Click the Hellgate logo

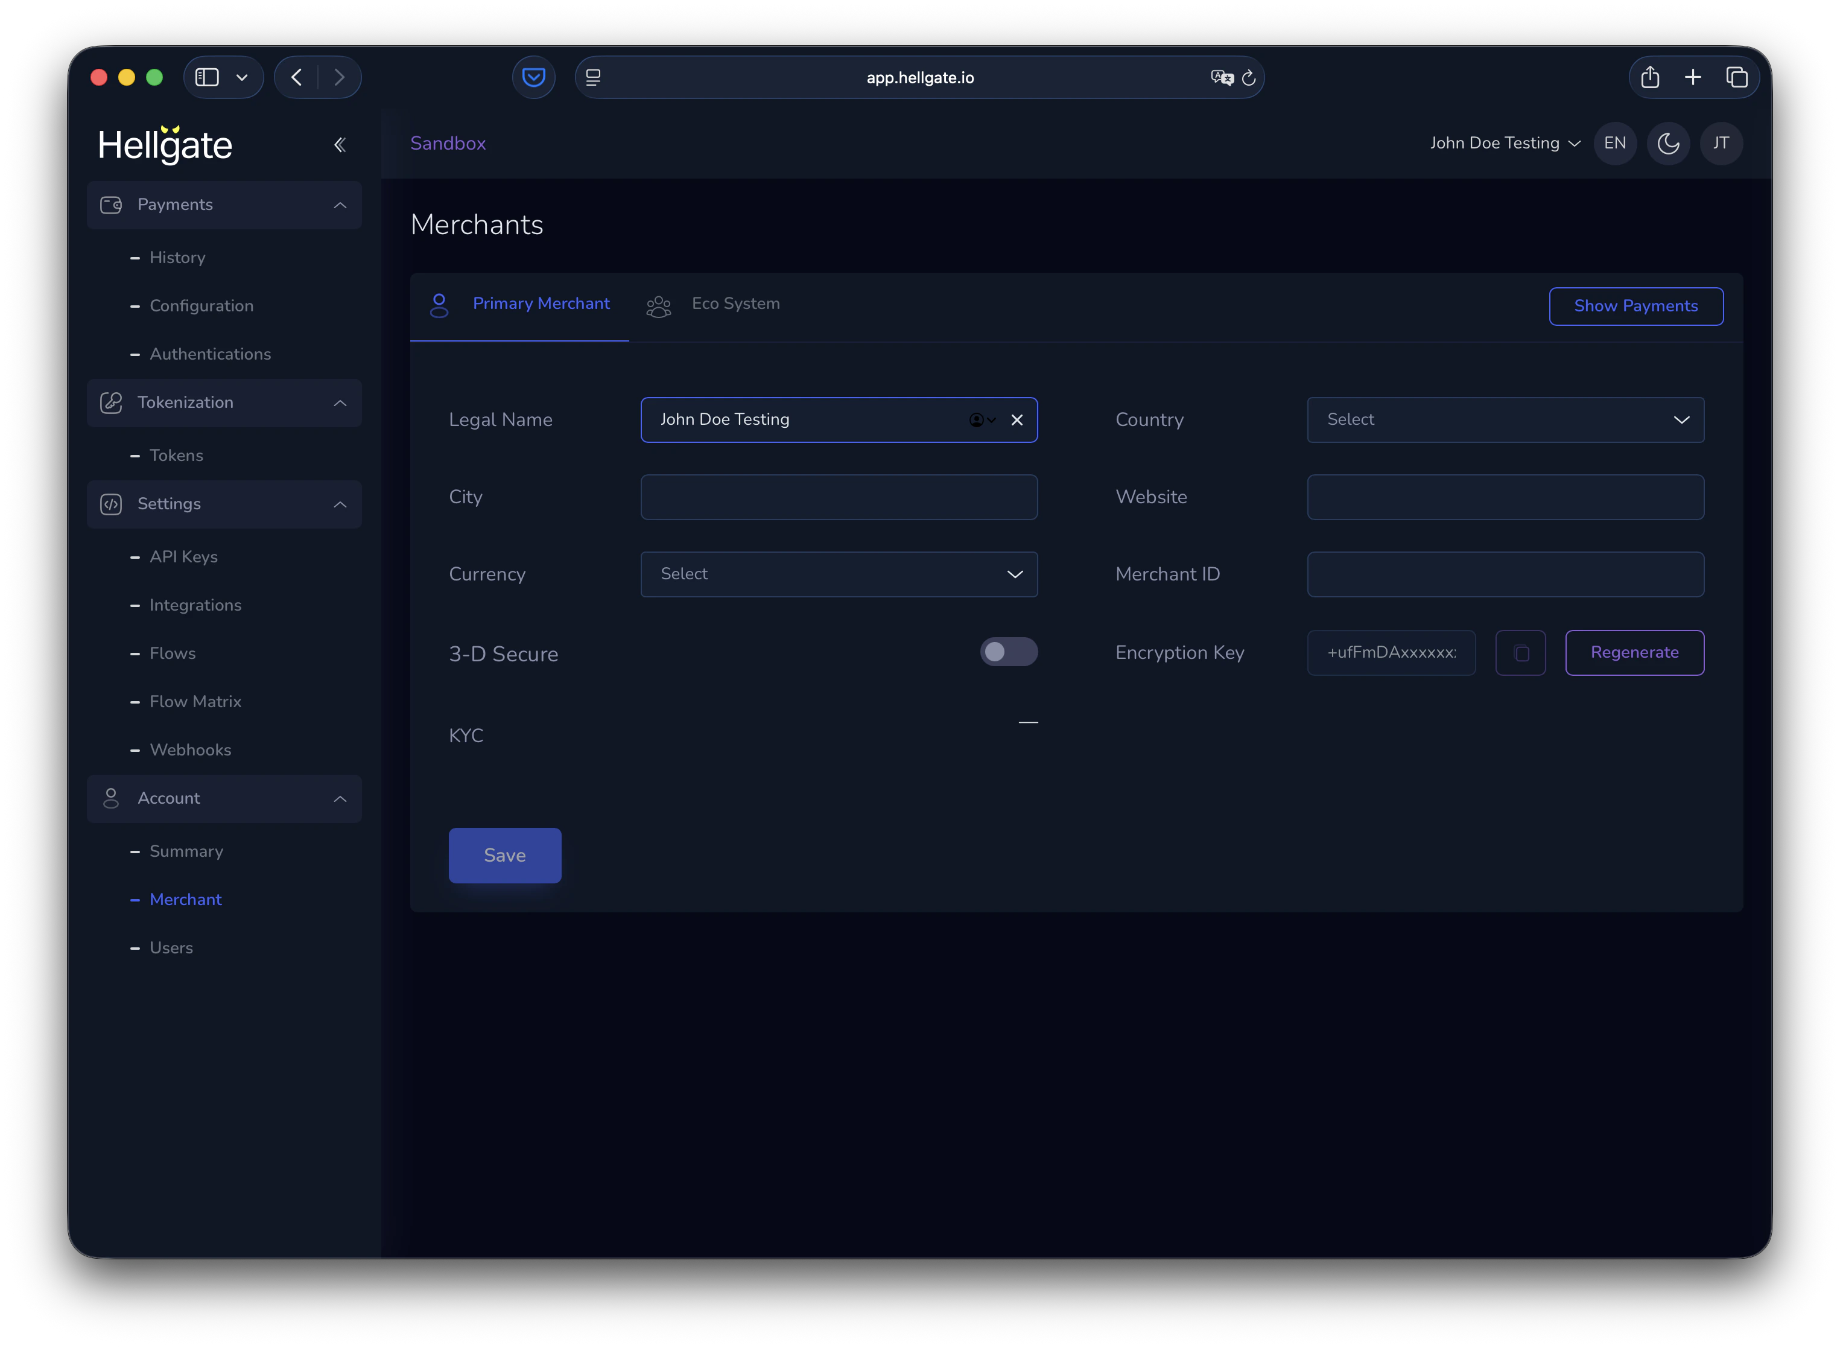(x=165, y=144)
